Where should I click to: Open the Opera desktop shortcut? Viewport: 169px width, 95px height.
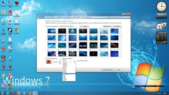(x=3, y=49)
